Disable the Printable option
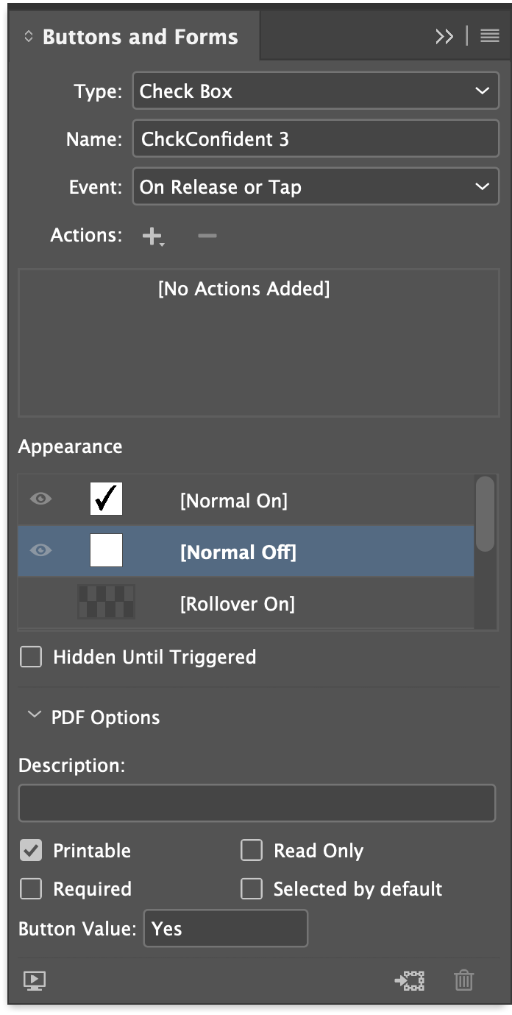This screenshot has width=512, height=1015. click(x=30, y=850)
